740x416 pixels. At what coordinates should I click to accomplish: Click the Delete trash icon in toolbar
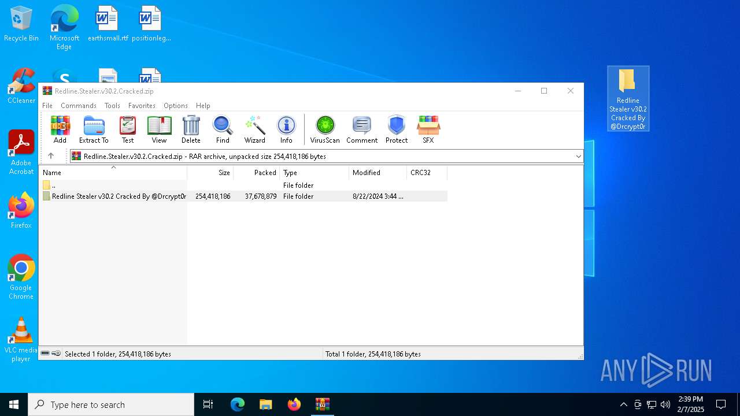click(x=191, y=129)
